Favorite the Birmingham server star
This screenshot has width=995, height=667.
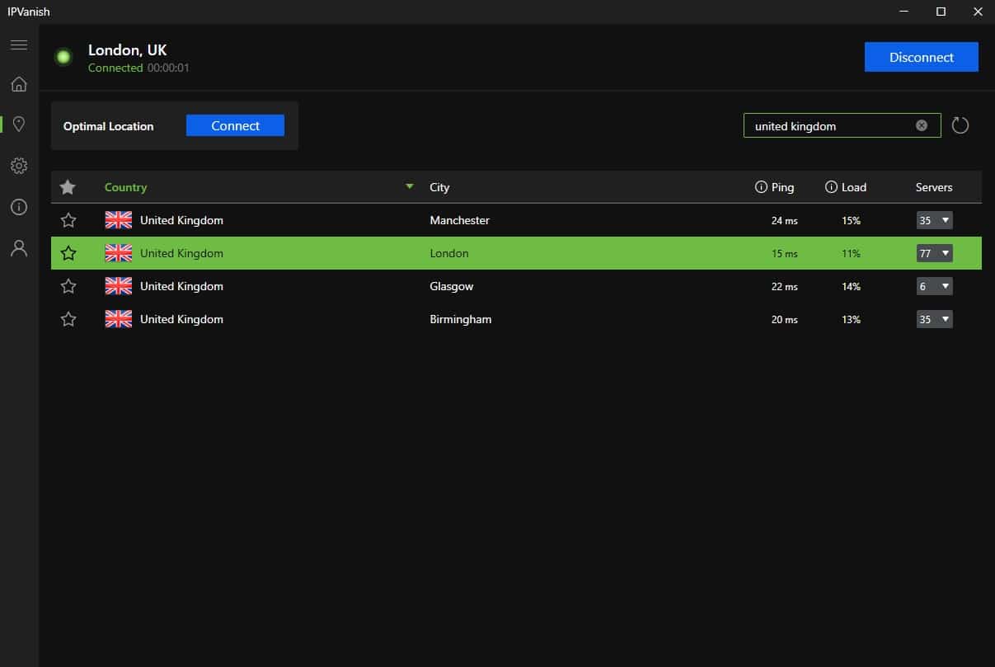point(68,319)
